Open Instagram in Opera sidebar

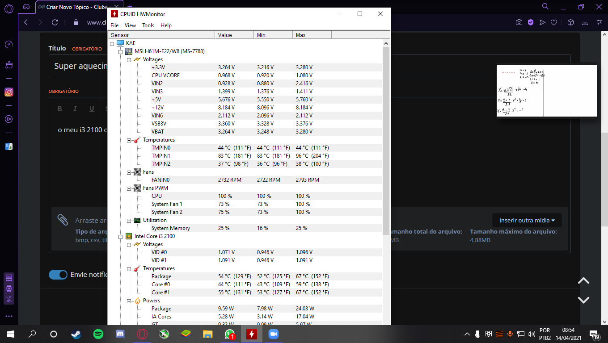(x=9, y=92)
